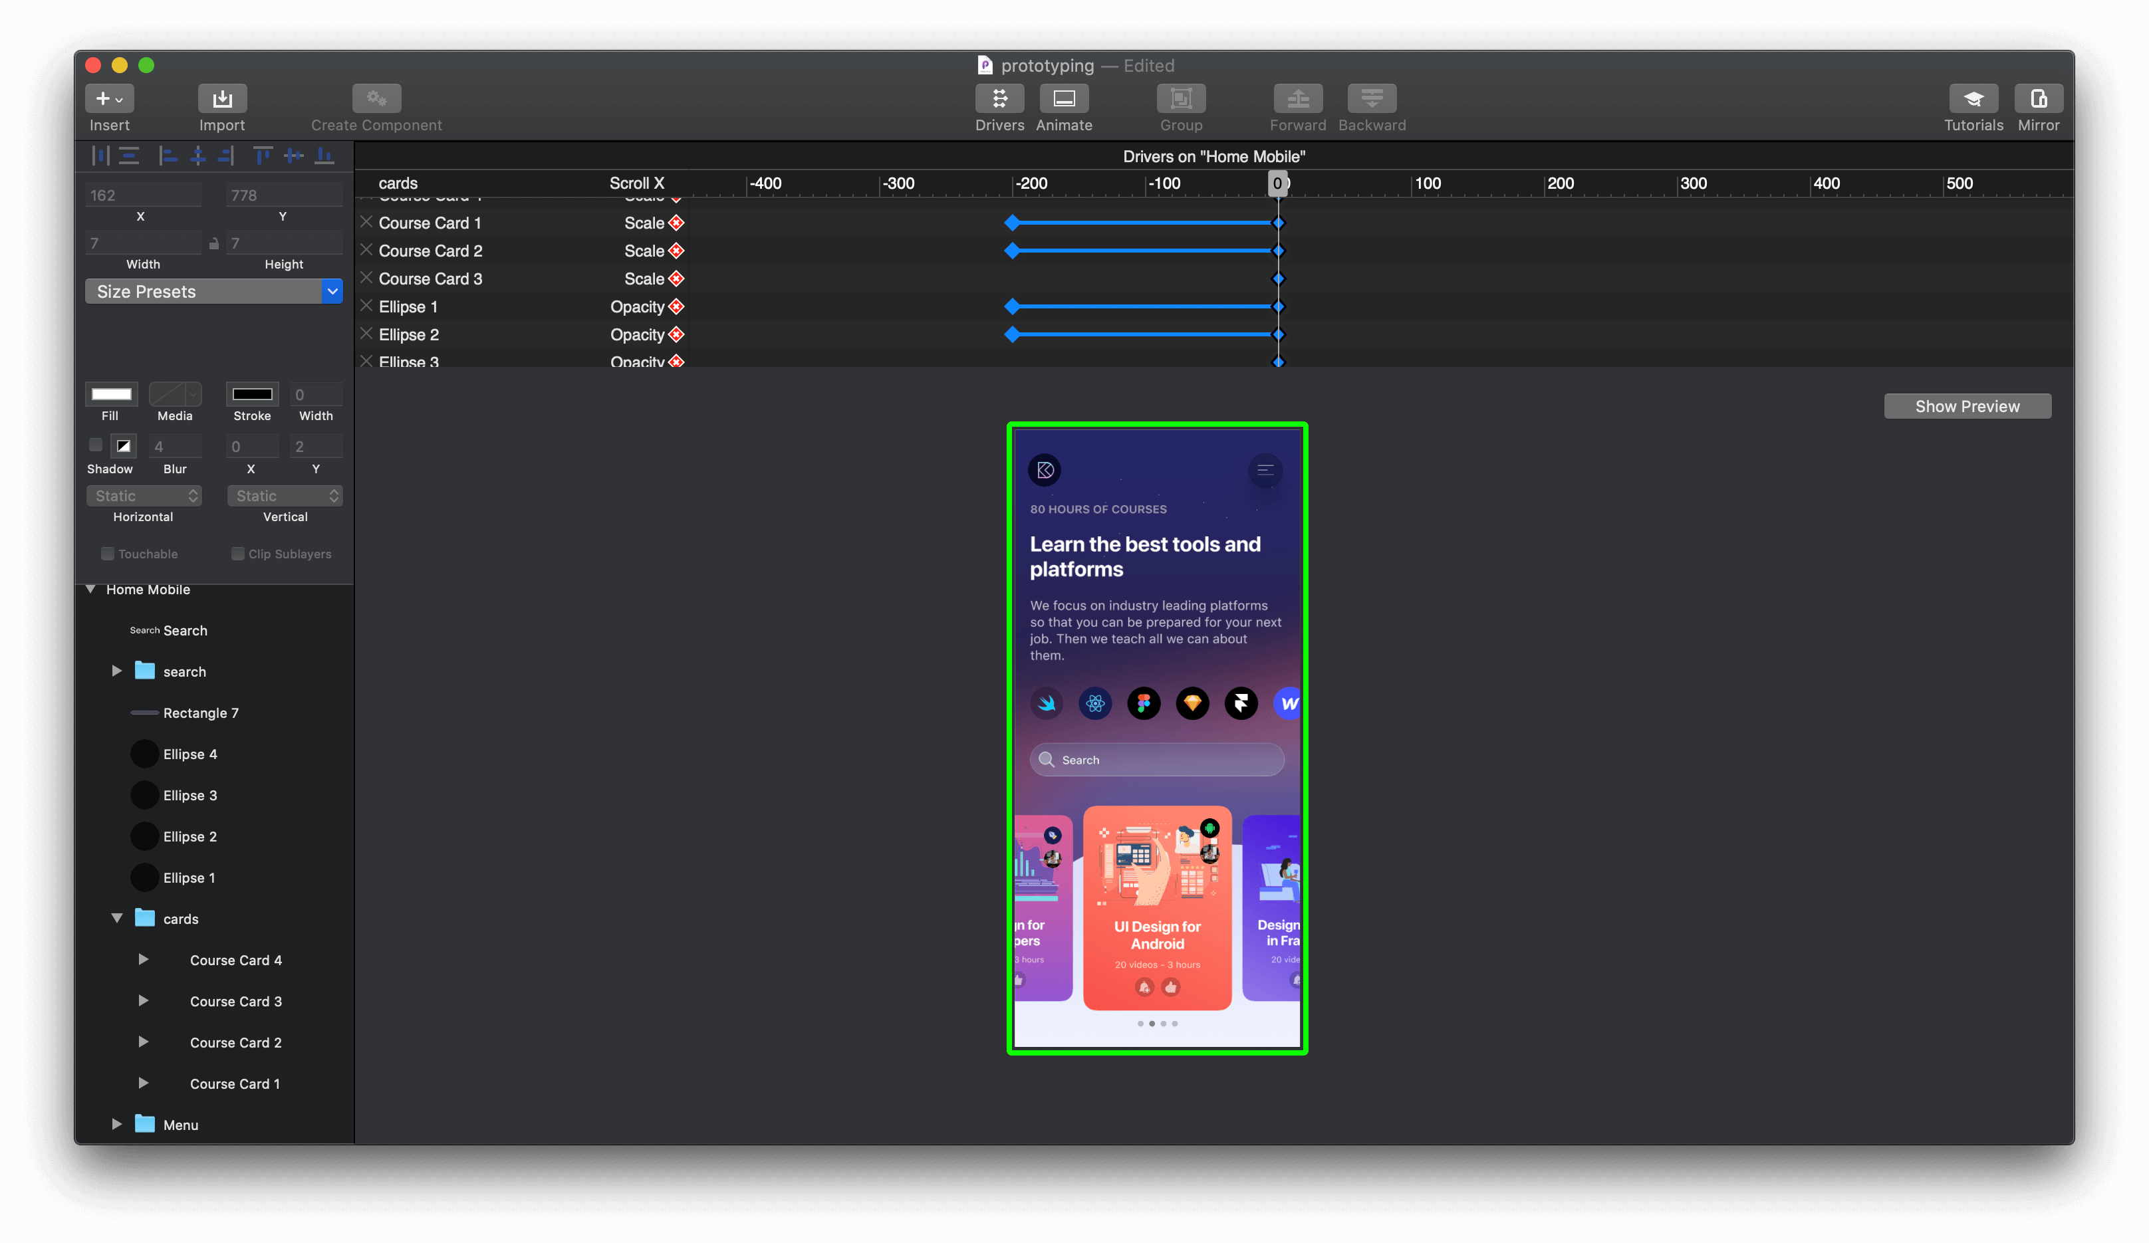Toggle the Drivers panel icon
Screen dimensions: 2149x1243
click(999, 99)
